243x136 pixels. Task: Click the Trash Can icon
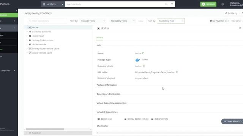click(30, 133)
